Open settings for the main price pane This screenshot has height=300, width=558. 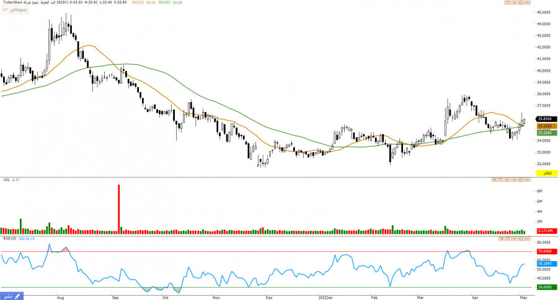coord(521,3)
